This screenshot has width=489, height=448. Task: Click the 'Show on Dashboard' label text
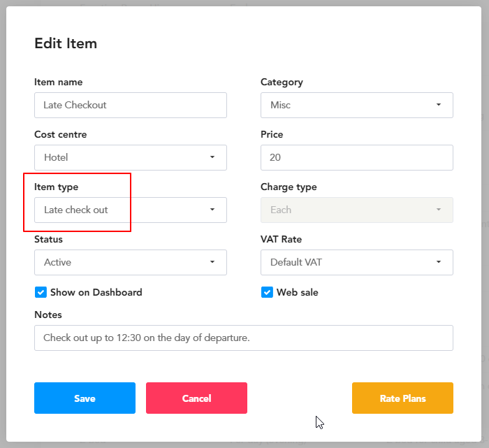coord(96,292)
